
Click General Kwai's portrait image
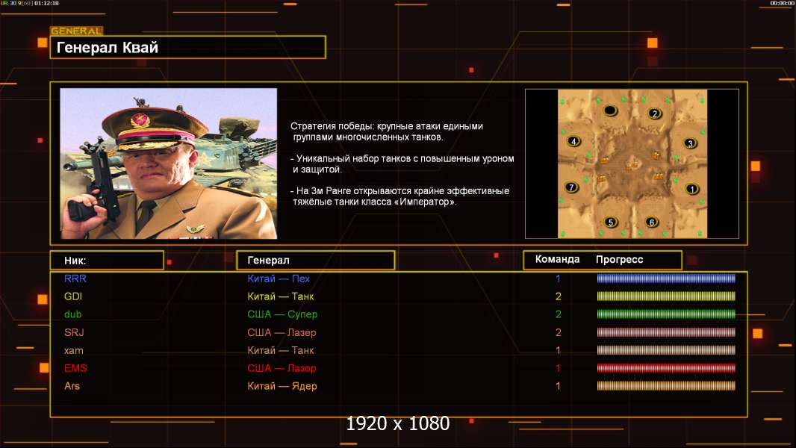pos(169,164)
